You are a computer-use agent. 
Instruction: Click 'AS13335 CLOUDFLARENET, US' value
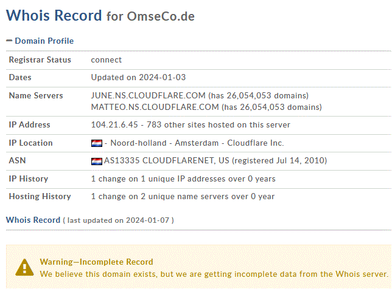click(167, 160)
